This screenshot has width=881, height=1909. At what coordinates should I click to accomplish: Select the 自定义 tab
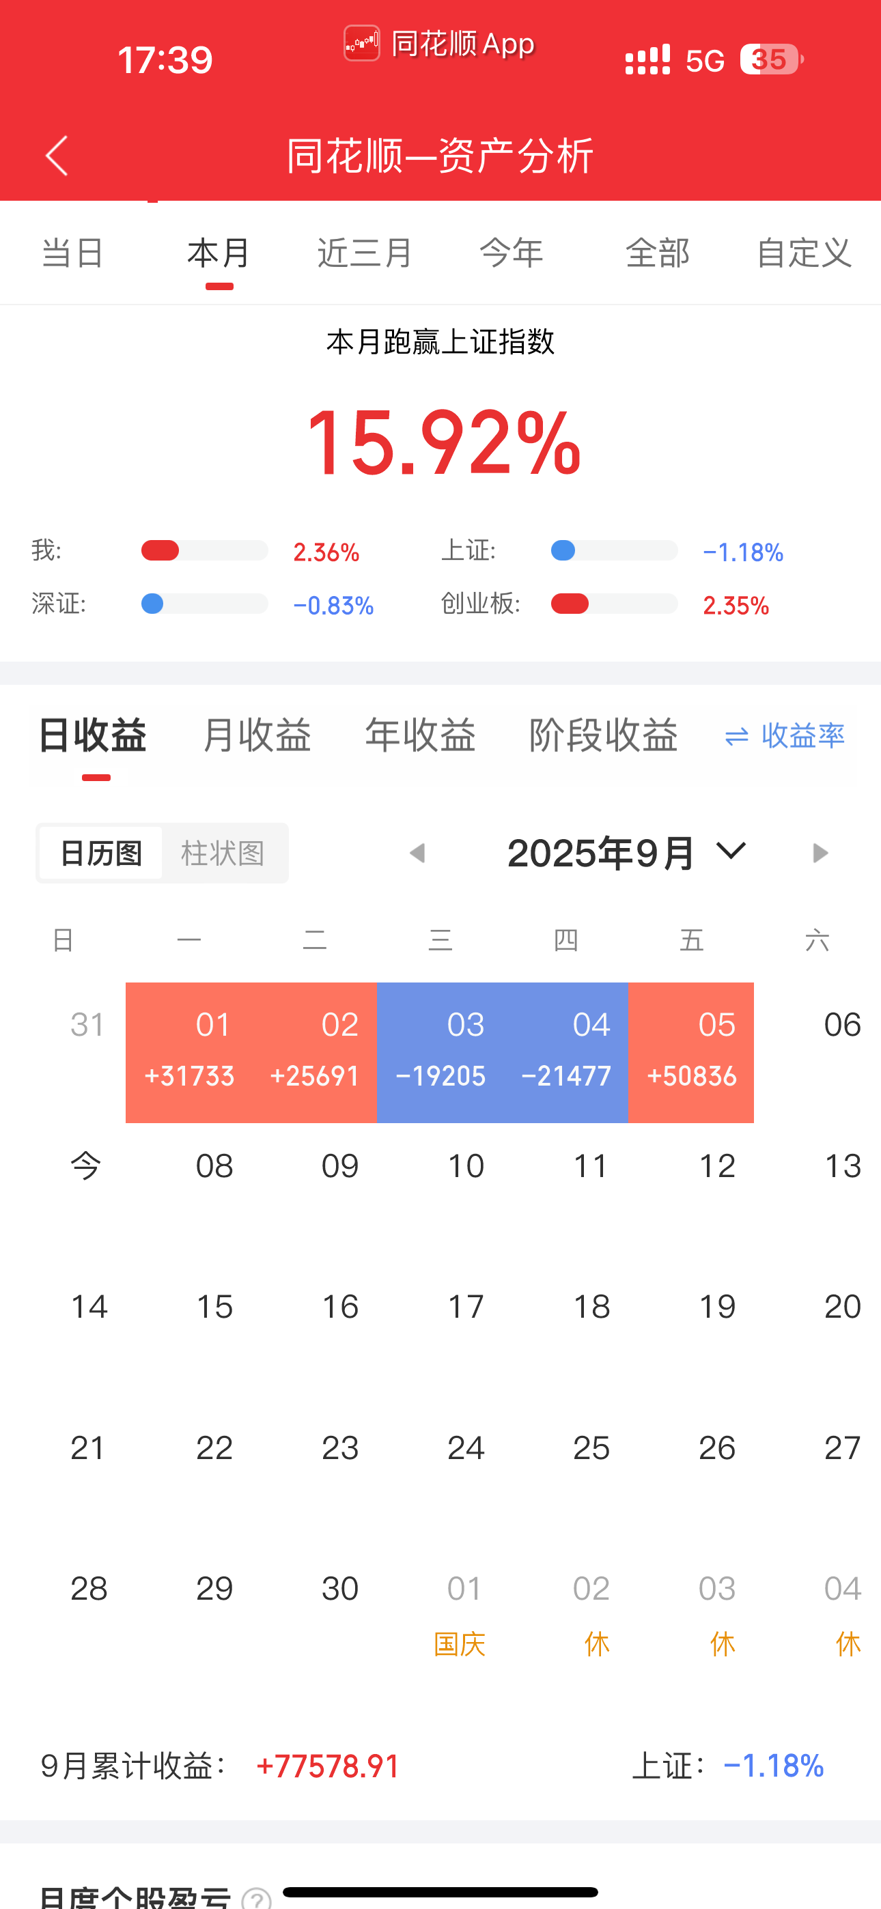pyautogui.click(x=805, y=253)
